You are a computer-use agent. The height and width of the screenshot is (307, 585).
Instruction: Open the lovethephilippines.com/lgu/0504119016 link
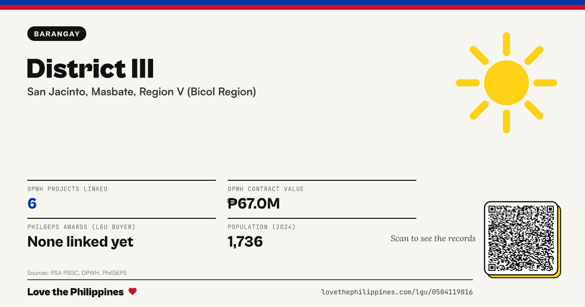(397, 292)
